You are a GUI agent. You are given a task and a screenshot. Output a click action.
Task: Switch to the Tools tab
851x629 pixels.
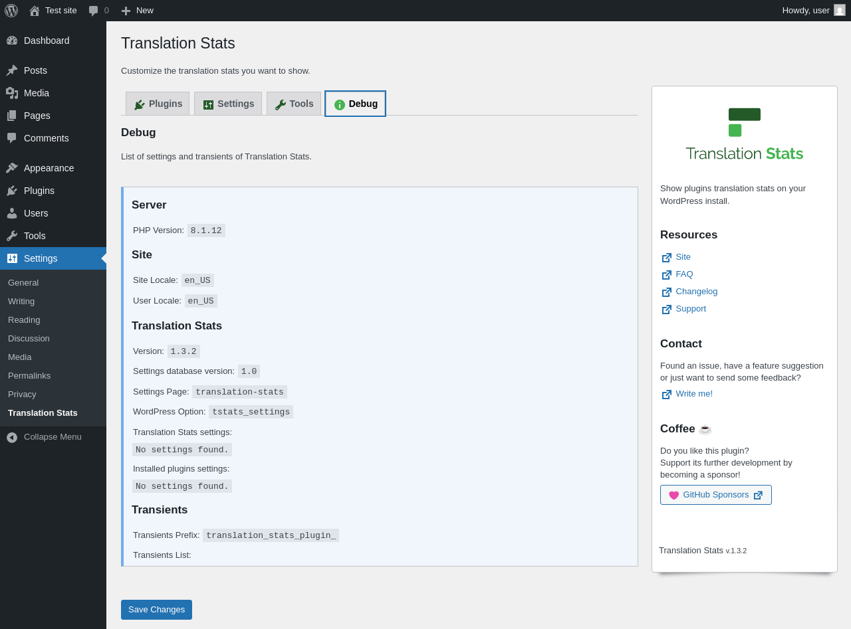[294, 104]
